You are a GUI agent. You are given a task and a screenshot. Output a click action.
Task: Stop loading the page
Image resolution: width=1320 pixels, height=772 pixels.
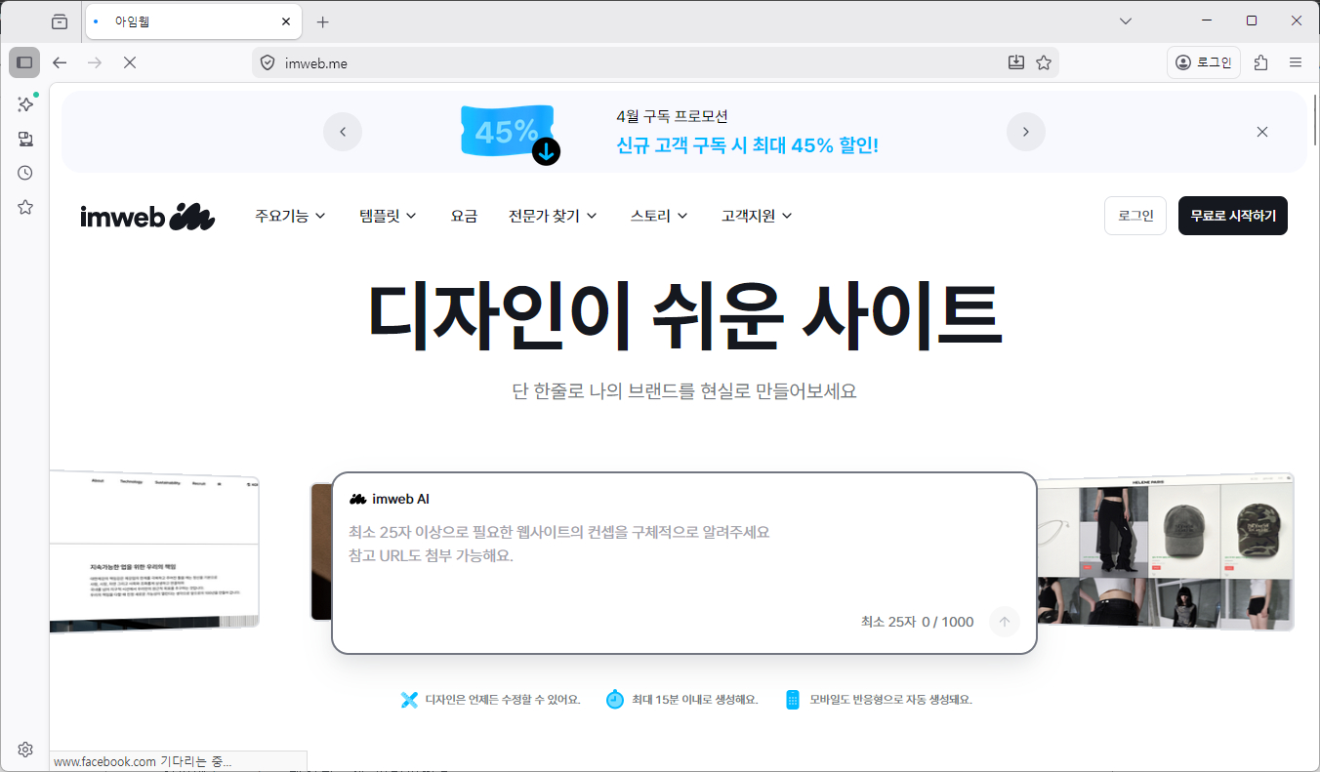click(129, 62)
